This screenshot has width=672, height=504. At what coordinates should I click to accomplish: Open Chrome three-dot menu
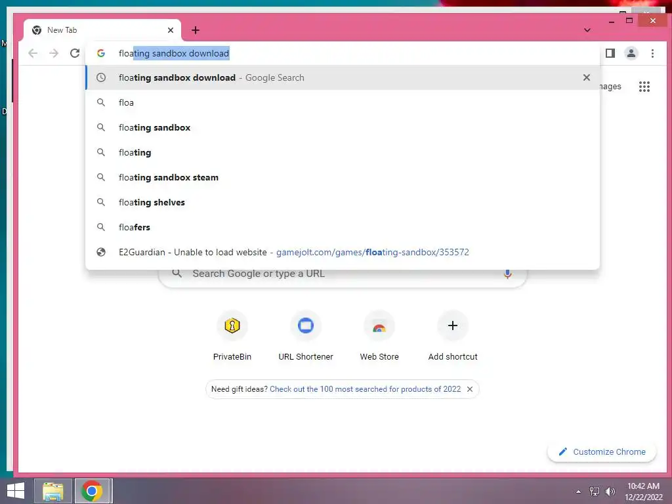coord(652,53)
